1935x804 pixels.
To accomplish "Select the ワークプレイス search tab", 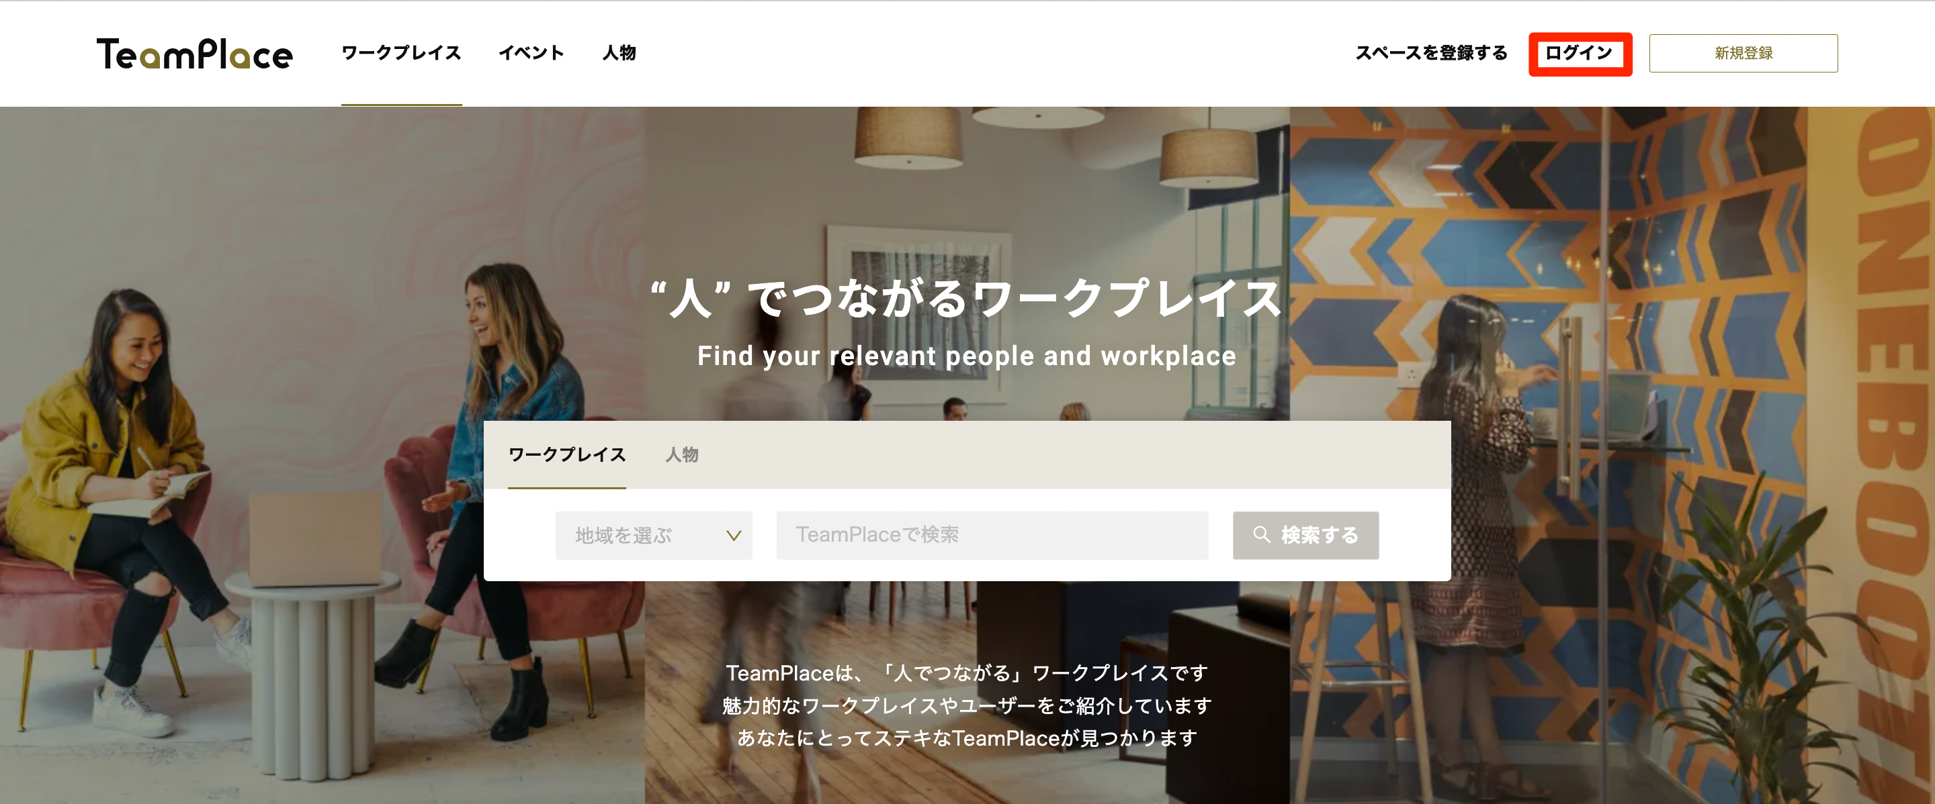I will 567,454.
